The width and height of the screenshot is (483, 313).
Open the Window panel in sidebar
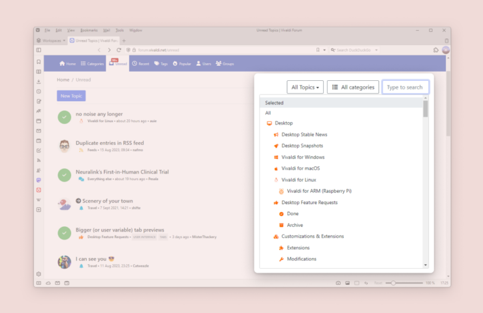(39, 121)
